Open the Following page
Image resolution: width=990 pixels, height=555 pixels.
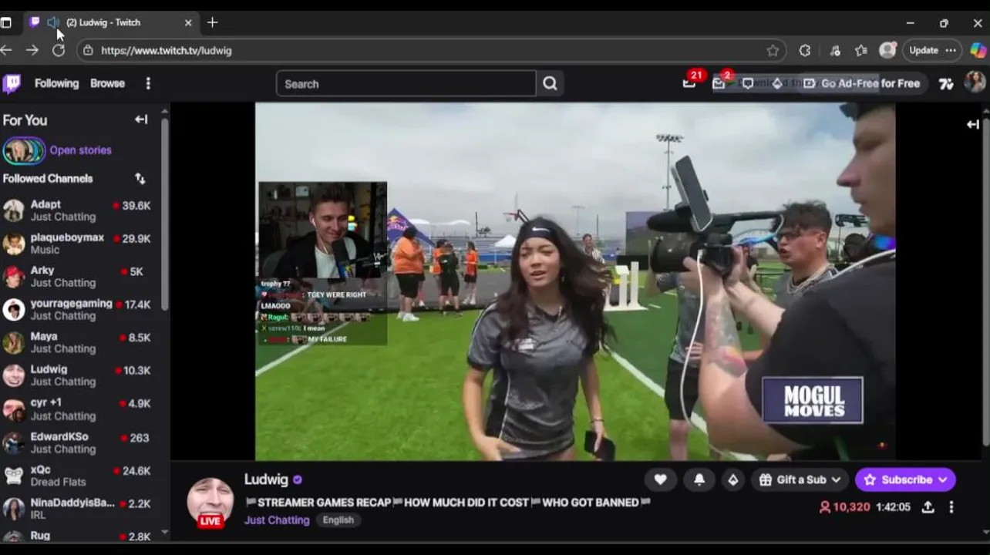[x=56, y=83]
